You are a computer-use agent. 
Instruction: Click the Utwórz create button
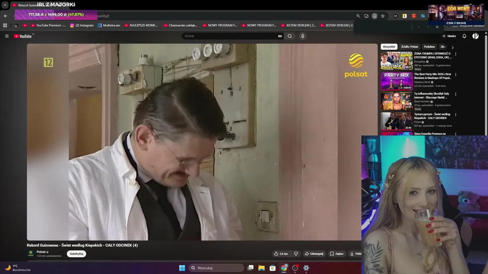[449, 36]
